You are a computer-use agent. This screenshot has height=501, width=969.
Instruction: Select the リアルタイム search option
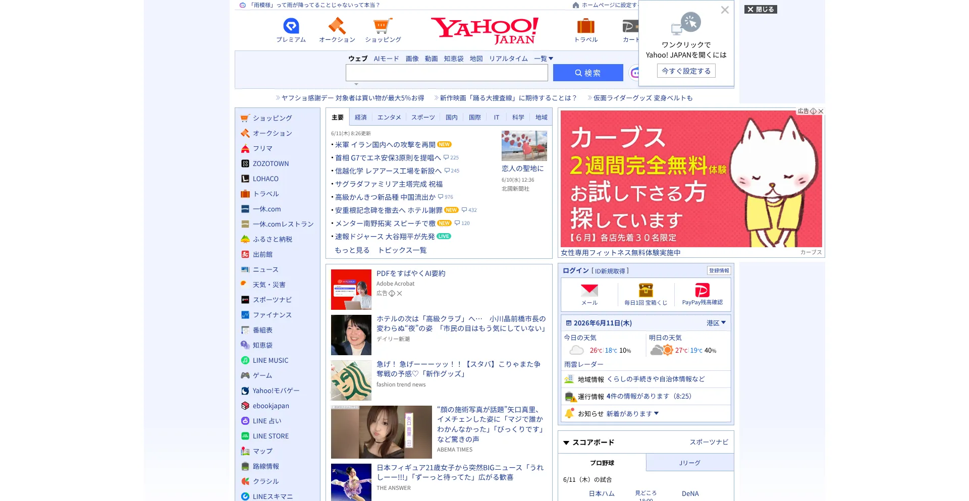508,59
